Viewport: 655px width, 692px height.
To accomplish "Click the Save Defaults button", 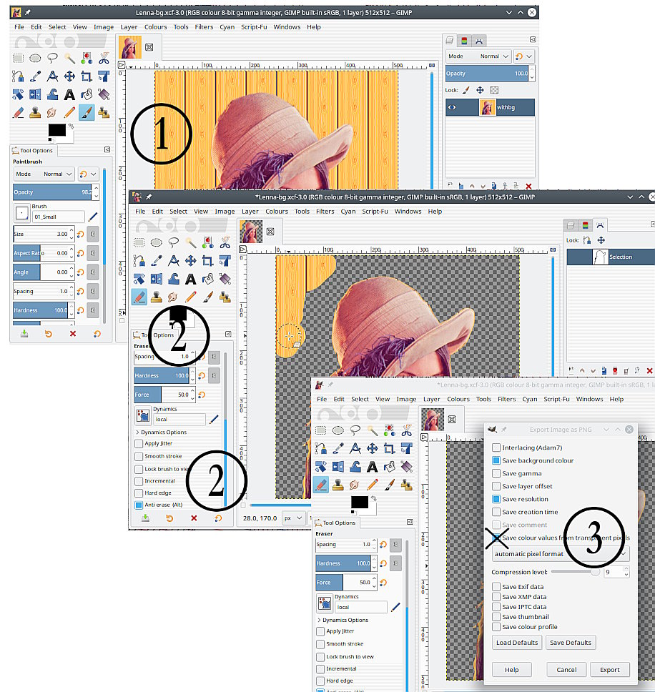I will pos(570,643).
